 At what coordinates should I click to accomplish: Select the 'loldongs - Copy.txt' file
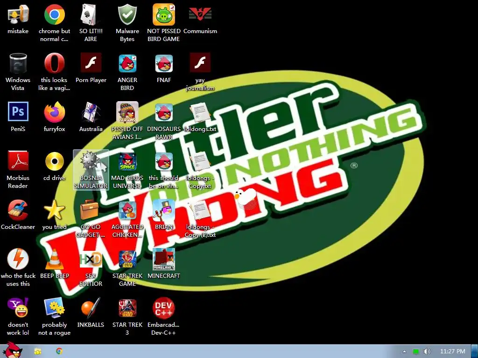200,162
